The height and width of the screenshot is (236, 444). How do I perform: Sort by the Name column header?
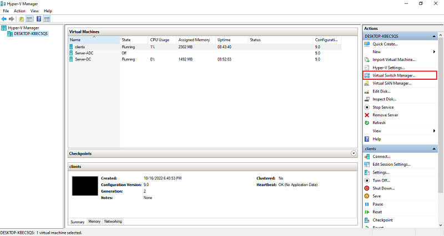point(94,40)
